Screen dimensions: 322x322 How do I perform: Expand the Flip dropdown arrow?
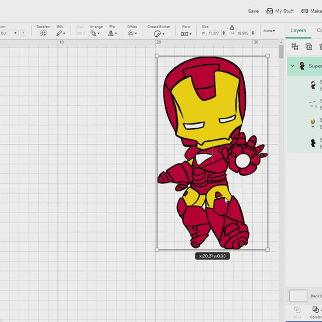point(116,33)
